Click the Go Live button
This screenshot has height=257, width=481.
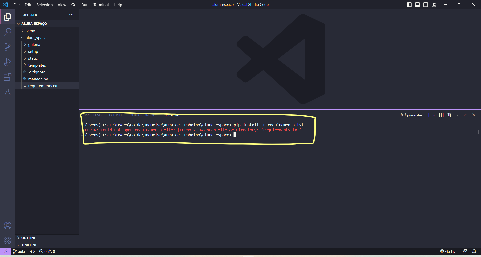click(449, 251)
